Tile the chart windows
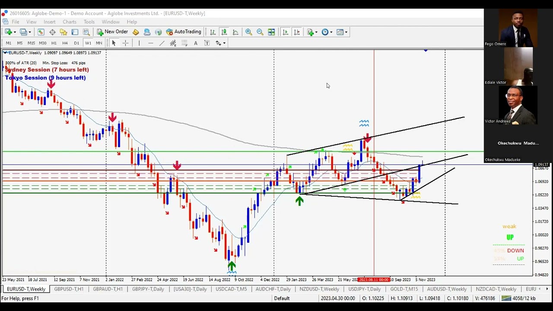Screen dimensions: 553x311 (x=271, y=32)
